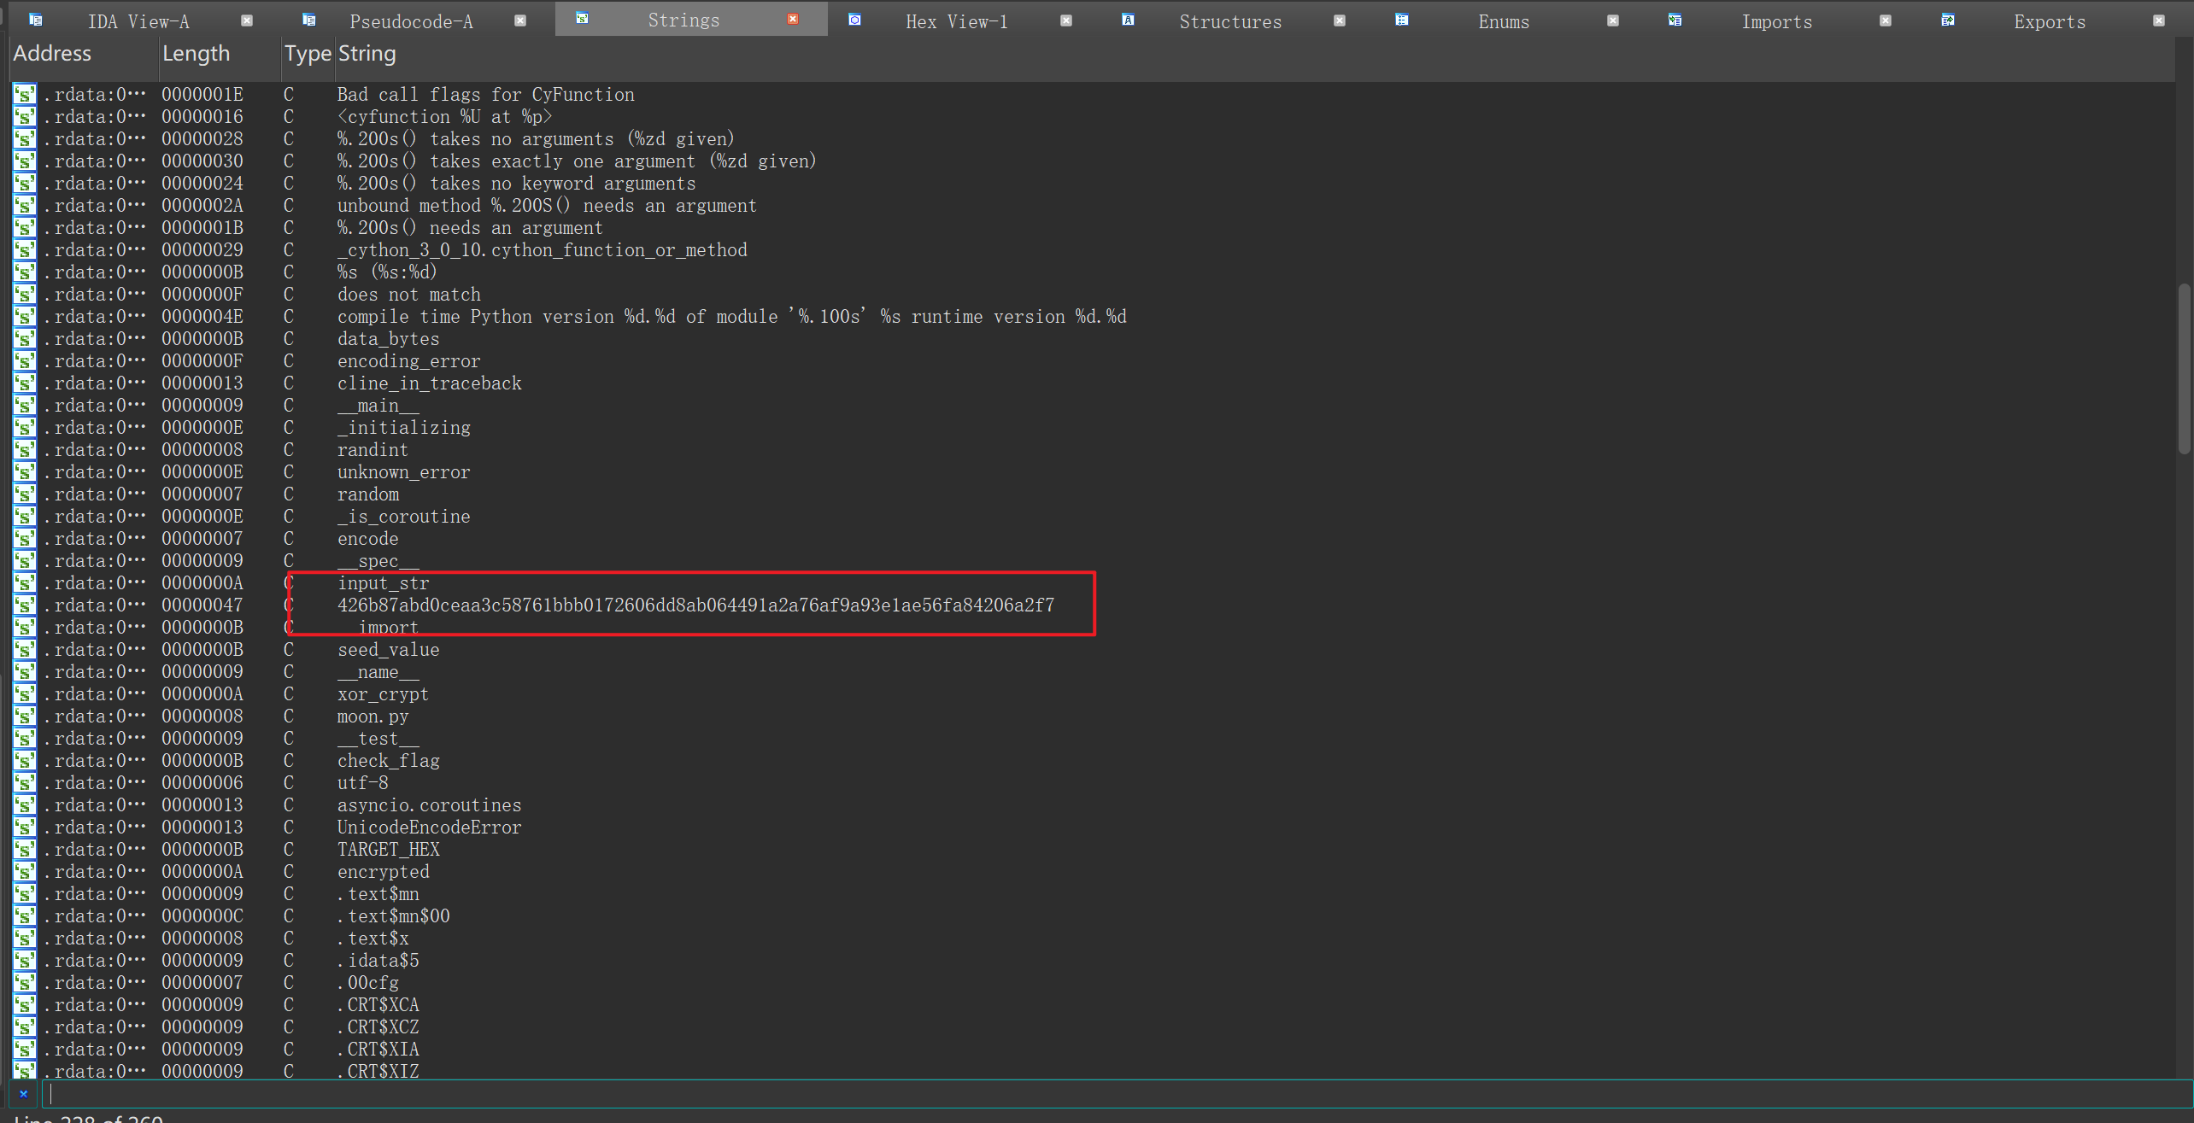
Task: Close the Hex View-1 tab
Action: (1066, 20)
